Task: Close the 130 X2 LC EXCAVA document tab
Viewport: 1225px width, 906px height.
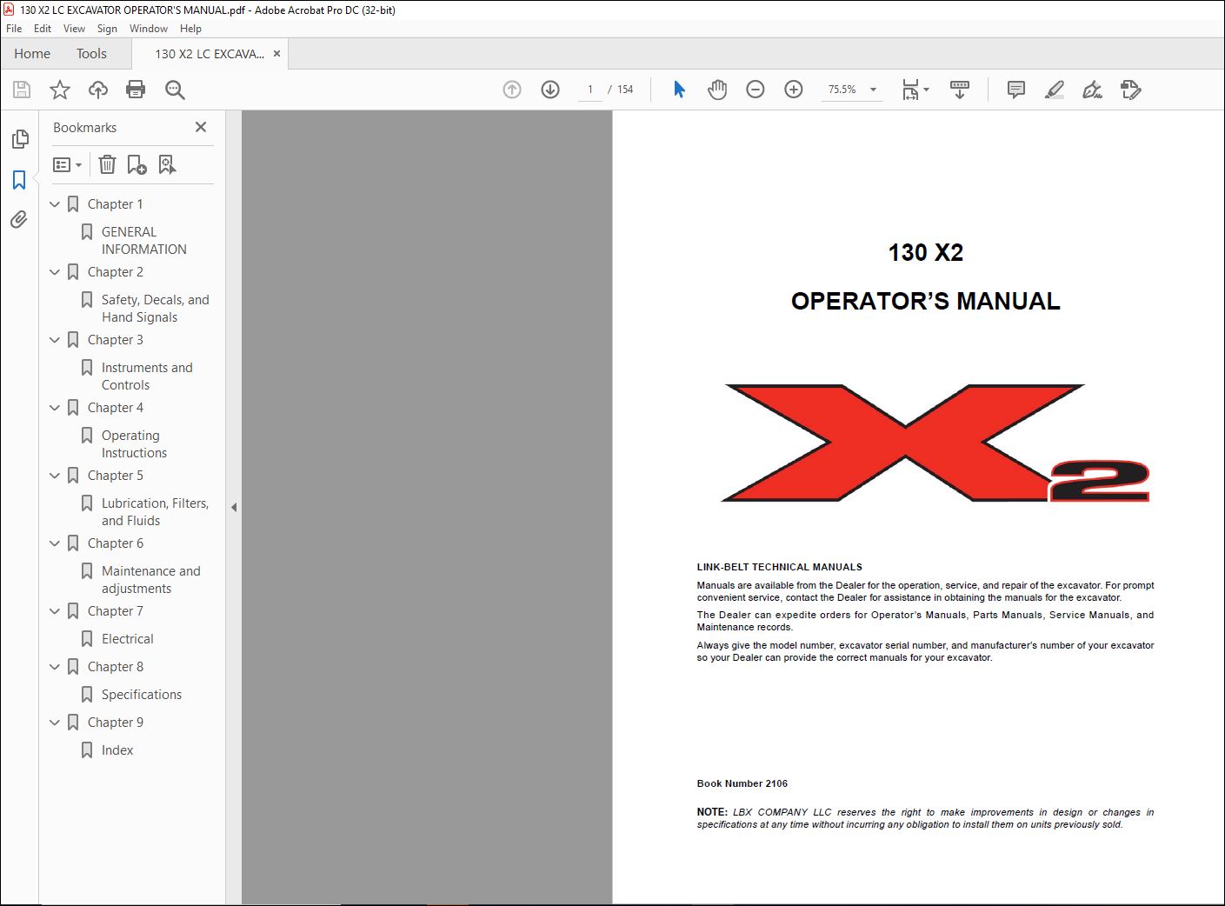Action: [x=276, y=54]
